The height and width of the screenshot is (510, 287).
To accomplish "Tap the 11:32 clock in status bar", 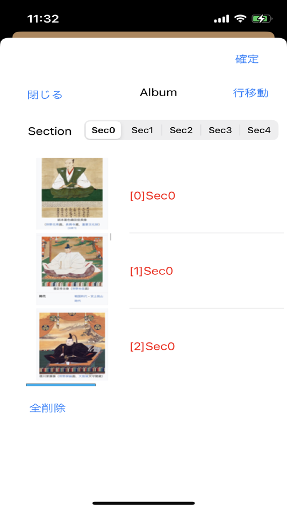I will pos(44,19).
